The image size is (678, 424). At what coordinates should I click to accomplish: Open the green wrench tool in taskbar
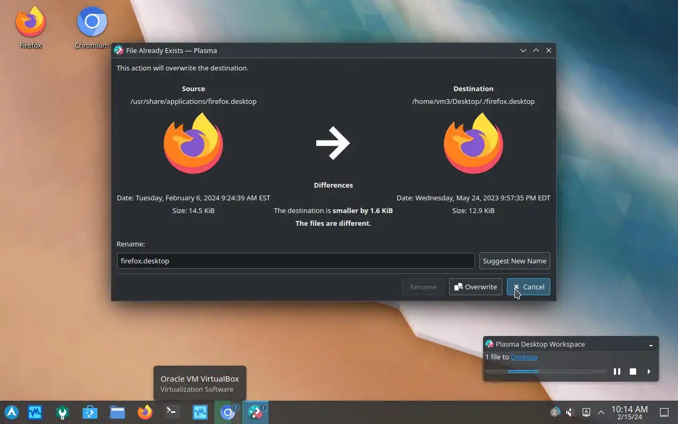[x=63, y=412]
